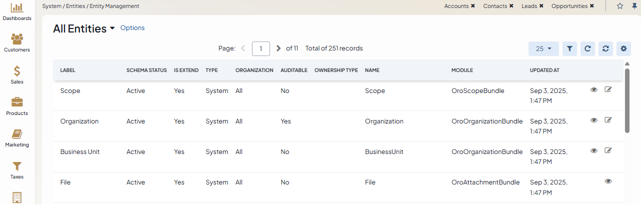Click the grid reset icon
The height and width of the screenshot is (217, 641).
[x=605, y=48]
